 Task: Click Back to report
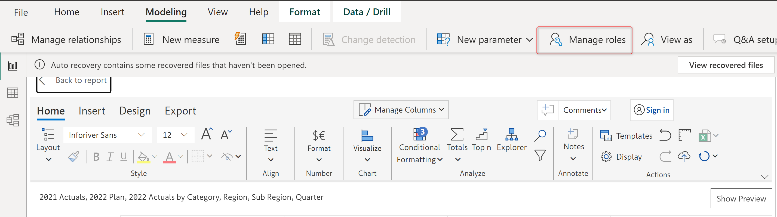point(74,81)
